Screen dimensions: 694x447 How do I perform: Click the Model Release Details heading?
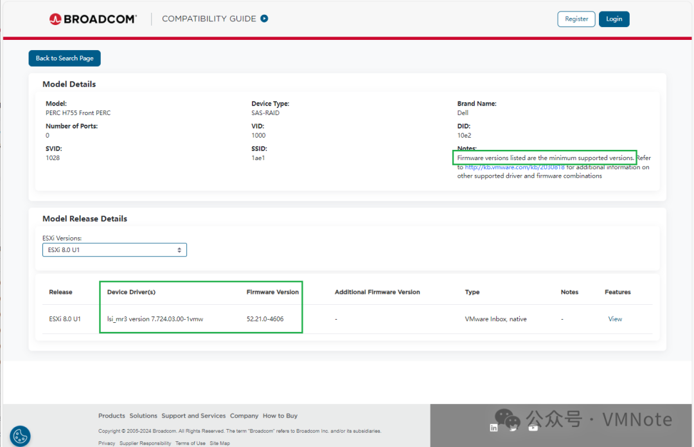(x=85, y=219)
